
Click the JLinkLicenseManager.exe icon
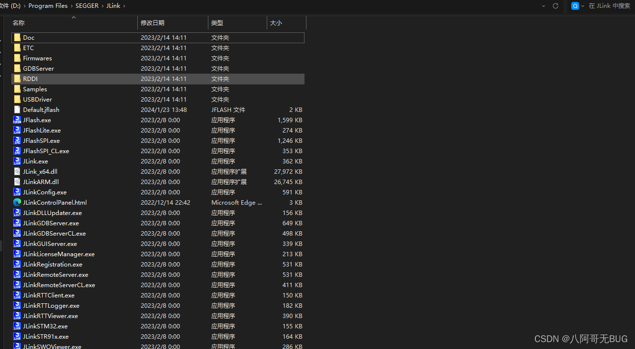coord(17,254)
